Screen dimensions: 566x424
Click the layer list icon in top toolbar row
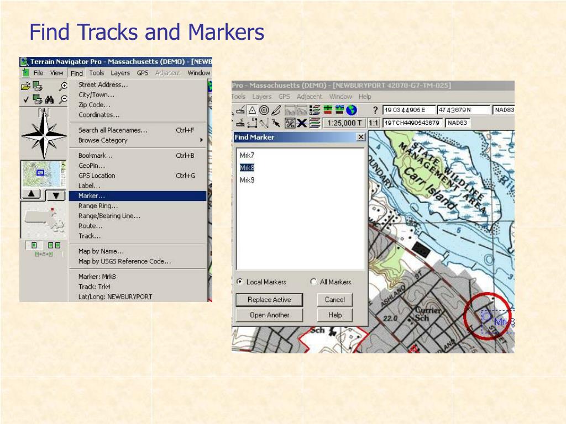point(315,110)
